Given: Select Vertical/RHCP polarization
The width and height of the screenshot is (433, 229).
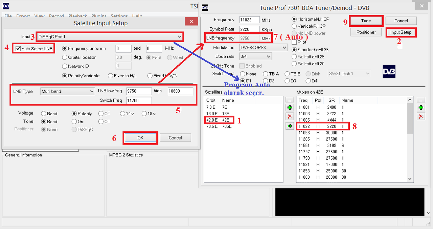Looking at the screenshot, I should (294, 26).
